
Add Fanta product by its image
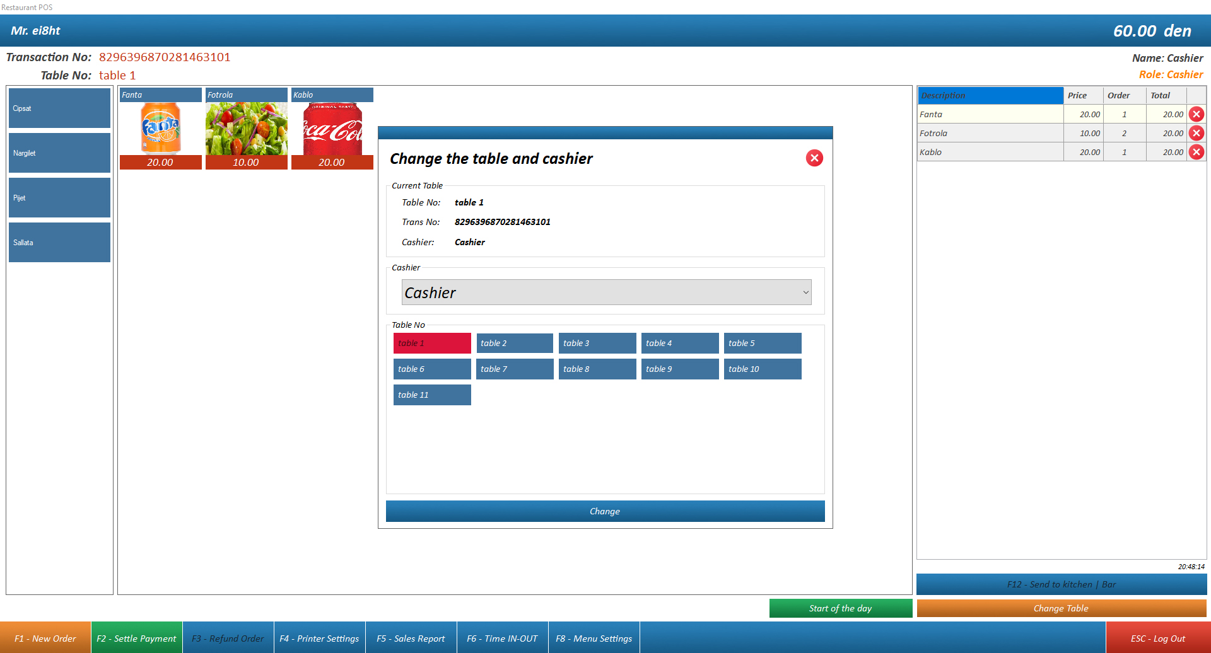[160, 129]
